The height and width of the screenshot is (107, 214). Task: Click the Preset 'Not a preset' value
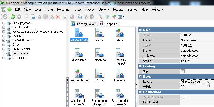[197, 40]
